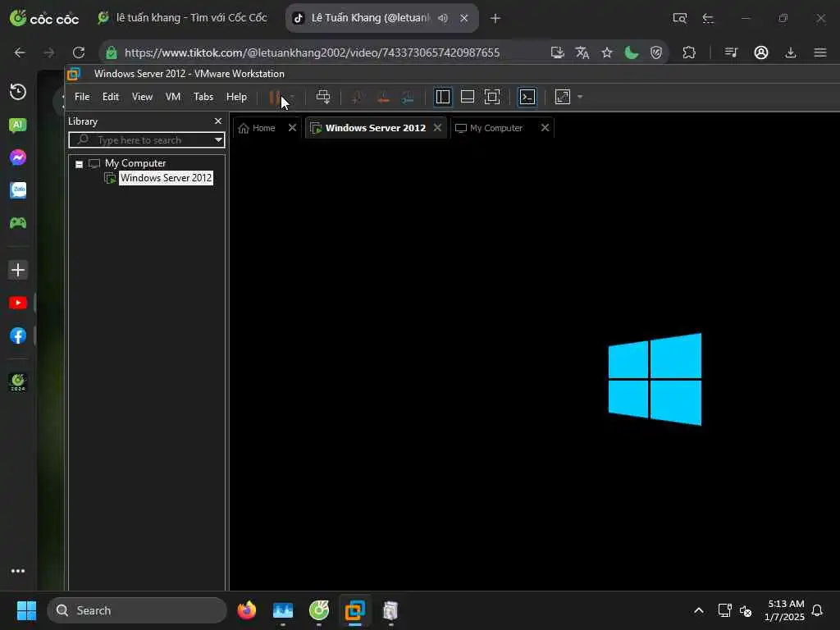The image size is (840, 630).
Task: Switch to lê tuấn khang browser tab
Action: click(182, 18)
